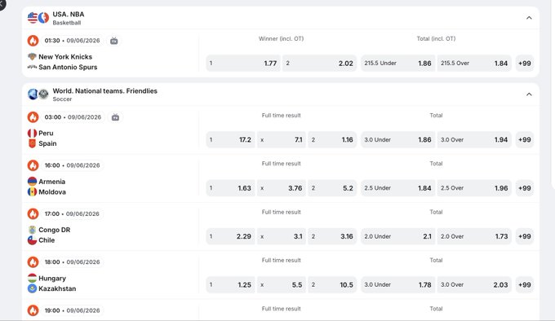Image resolution: width=555 pixels, height=321 pixels.
Task: Pick draw at 3.1 for Congo DR vs Chile
Action: (x=282, y=236)
